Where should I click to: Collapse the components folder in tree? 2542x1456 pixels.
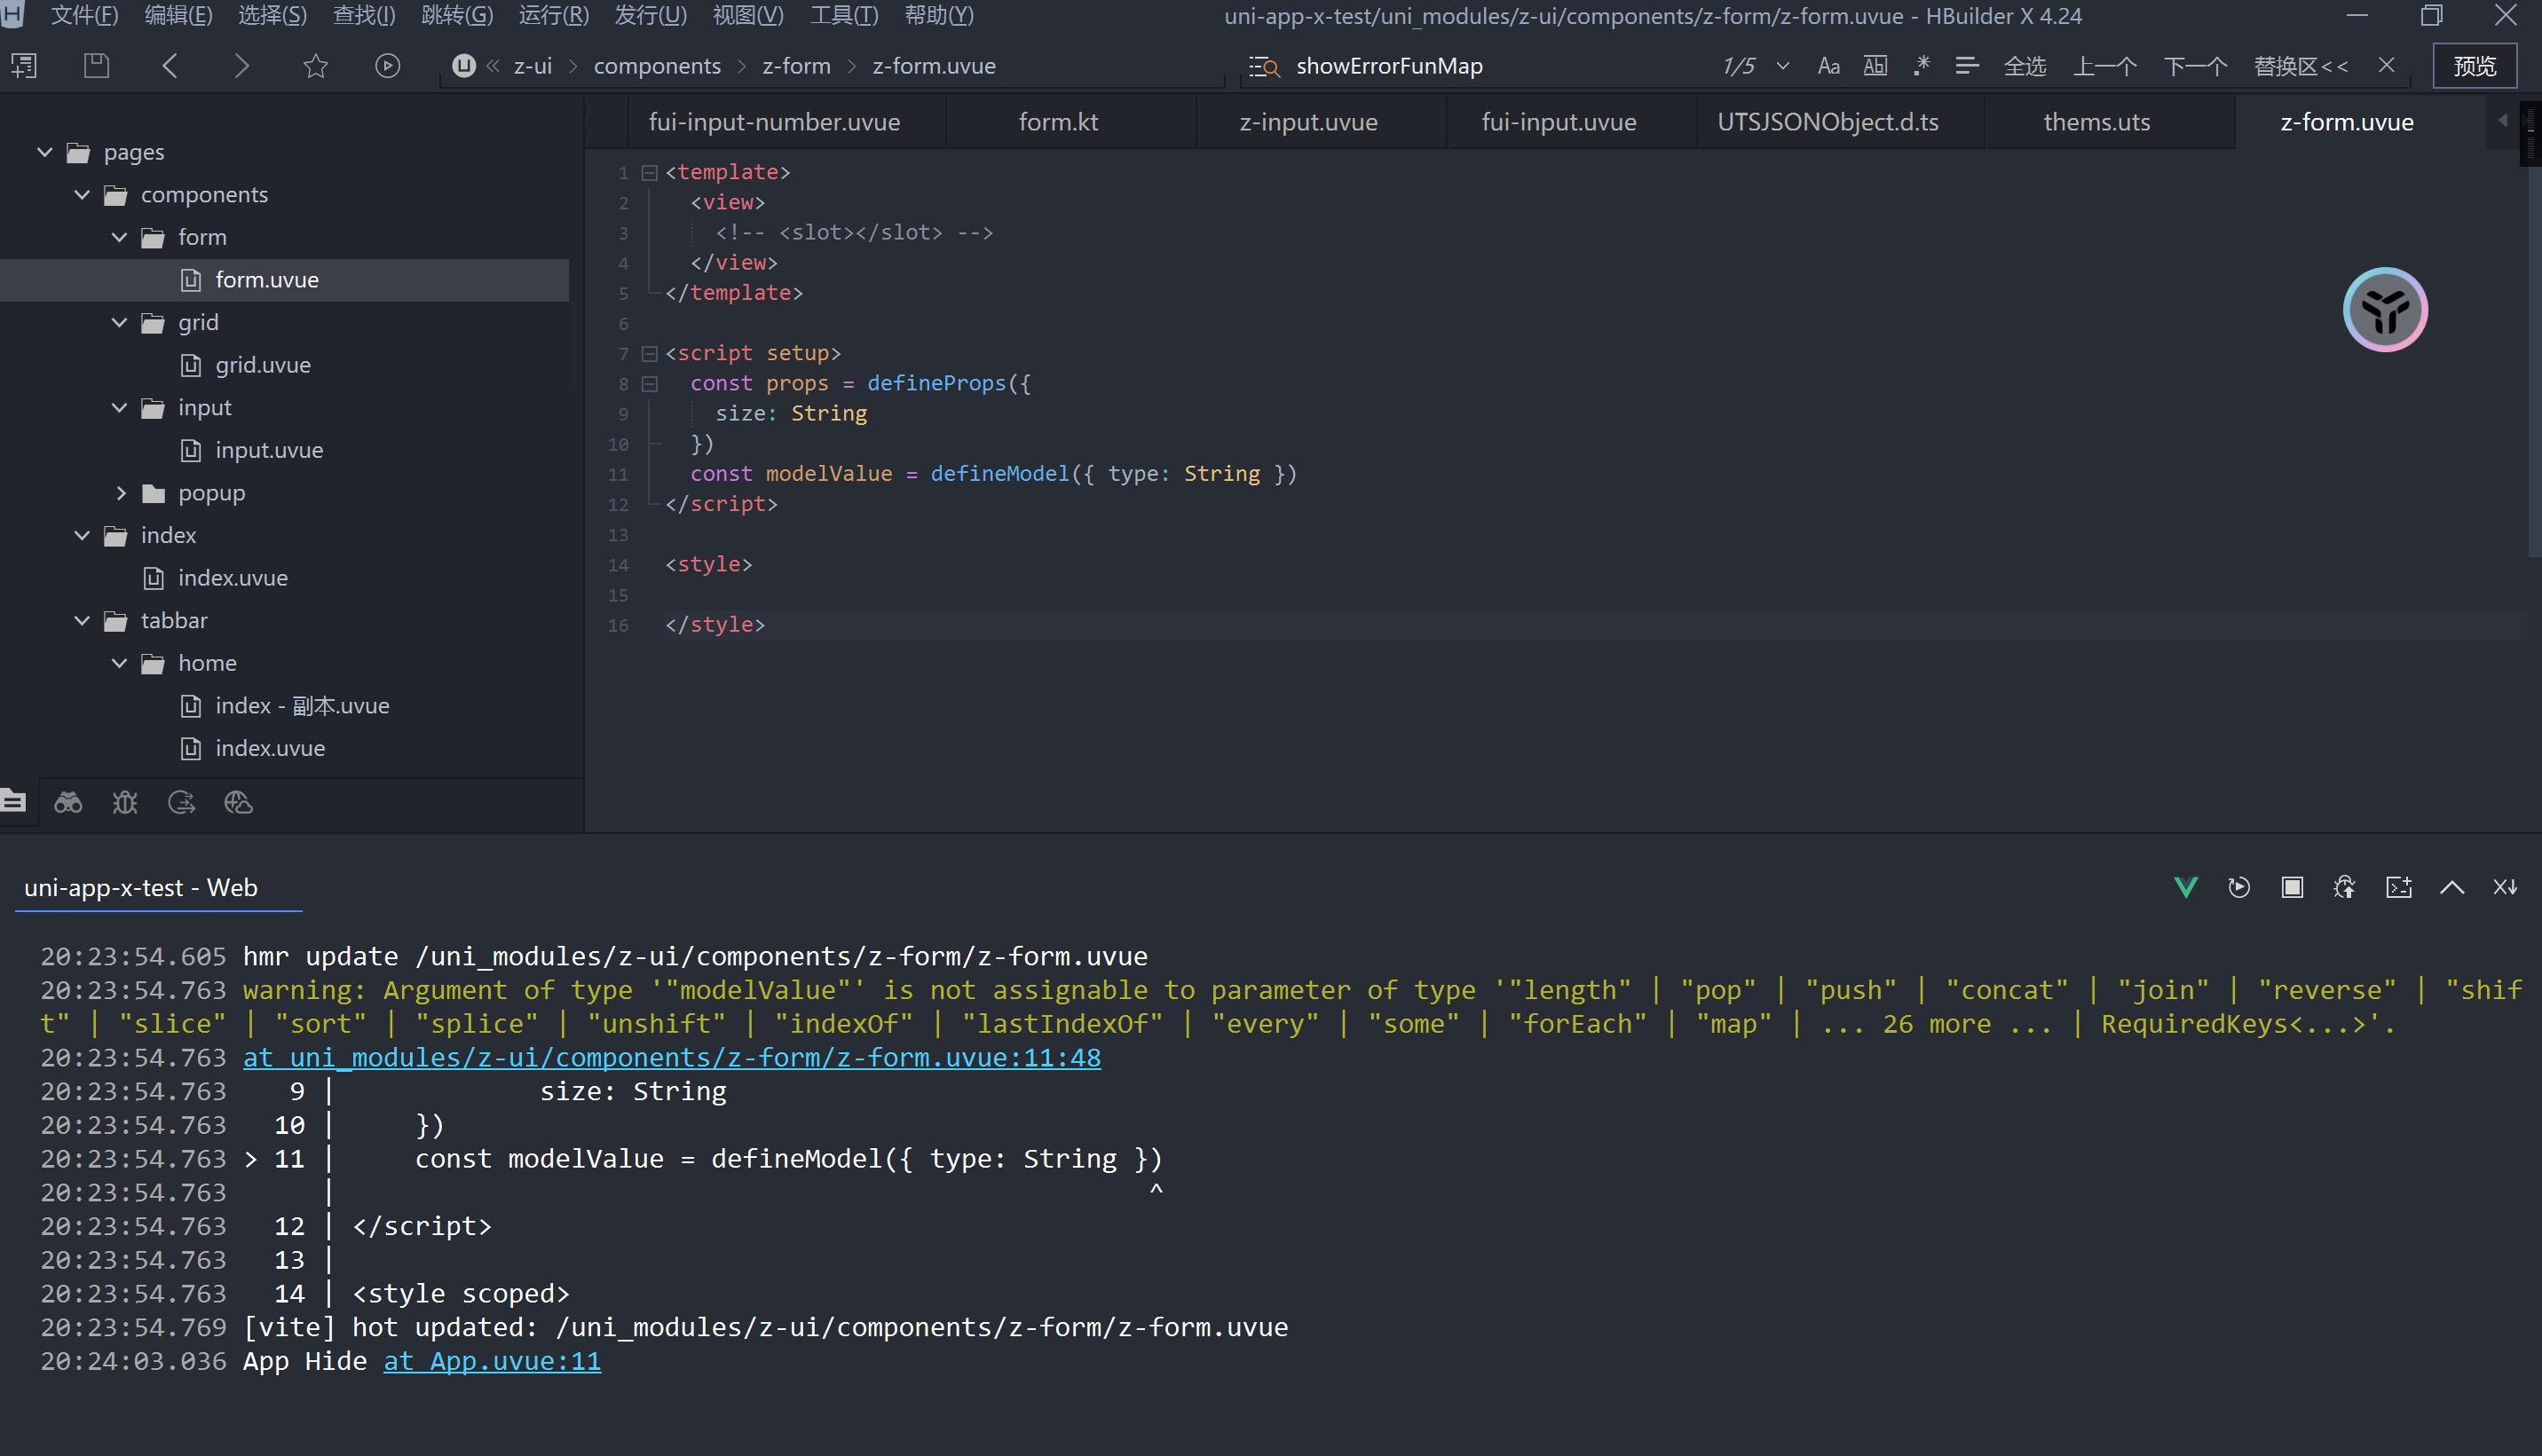82,195
